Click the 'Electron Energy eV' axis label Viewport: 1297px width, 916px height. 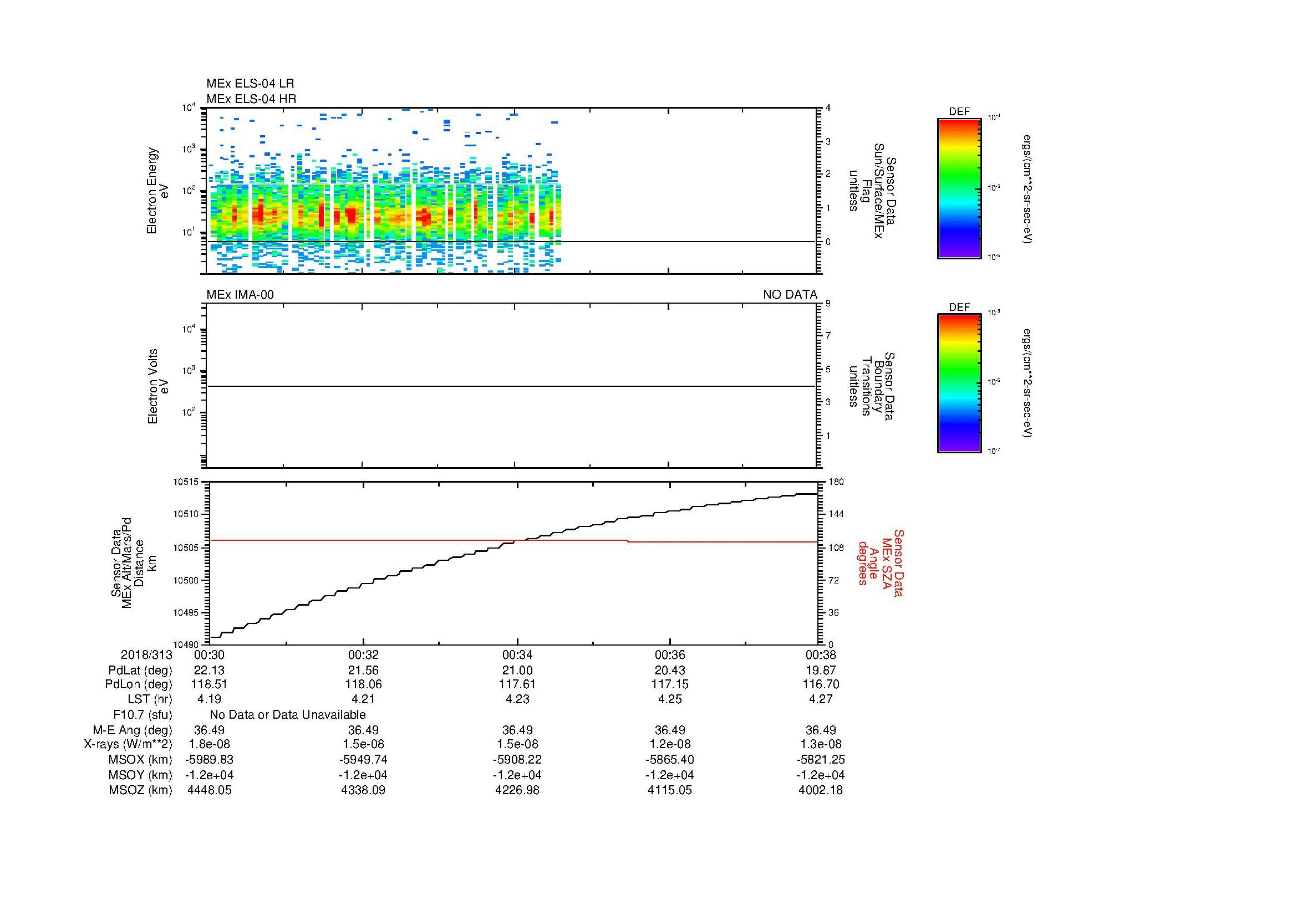pos(157,191)
